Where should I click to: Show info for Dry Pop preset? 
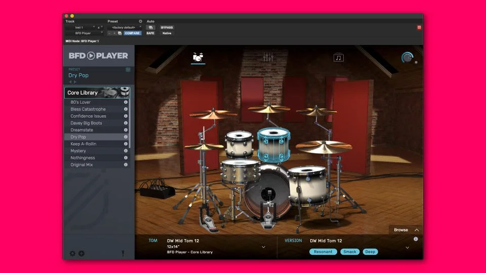pos(126,137)
